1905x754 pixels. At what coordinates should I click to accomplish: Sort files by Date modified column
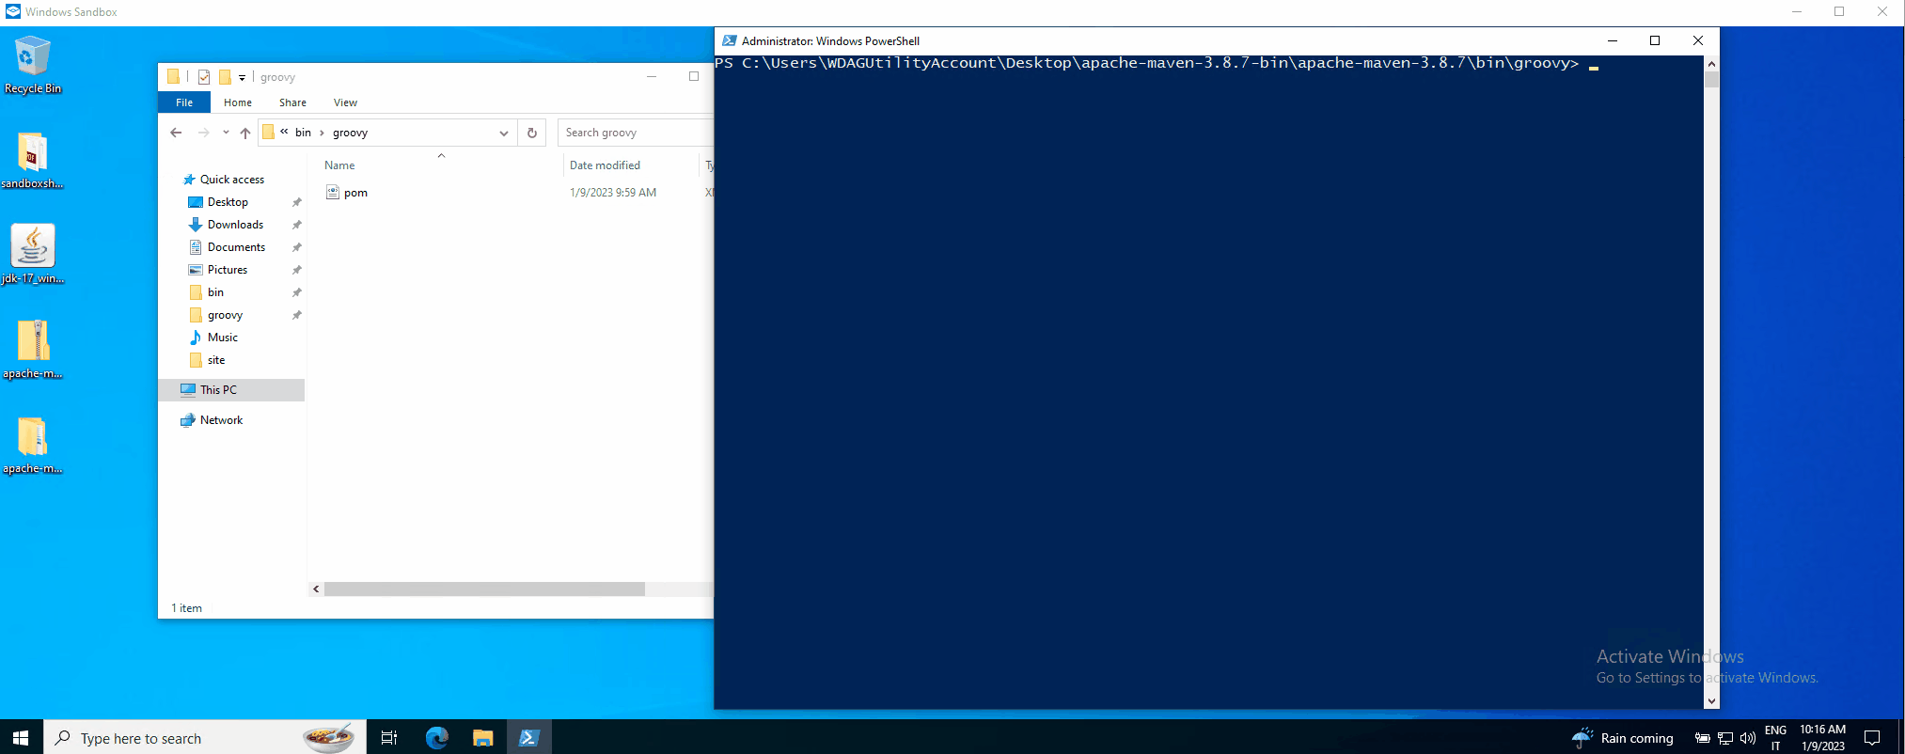605,165
